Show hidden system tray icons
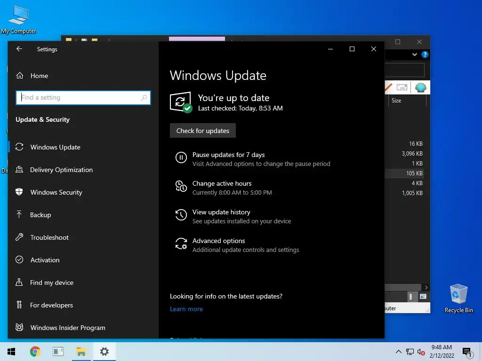The height and width of the screenshot is (361, 482). [x=398, y=352]
